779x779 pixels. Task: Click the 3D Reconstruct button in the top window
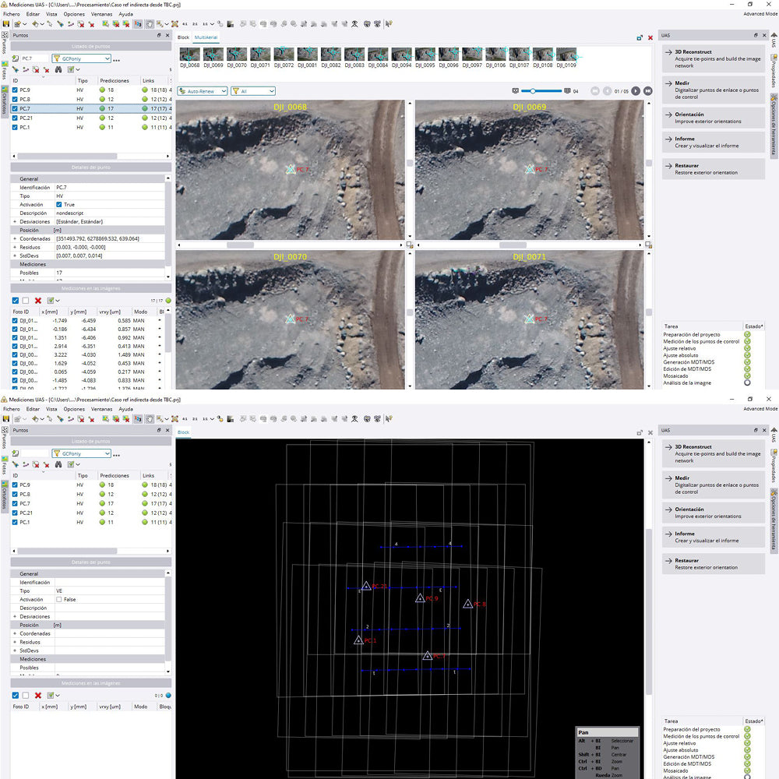coord(714,58)
